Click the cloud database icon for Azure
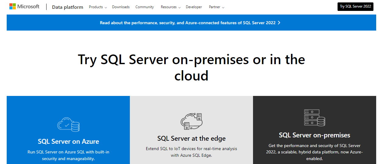The width and height of the screenshot is (378, 164). click(68, 124)
